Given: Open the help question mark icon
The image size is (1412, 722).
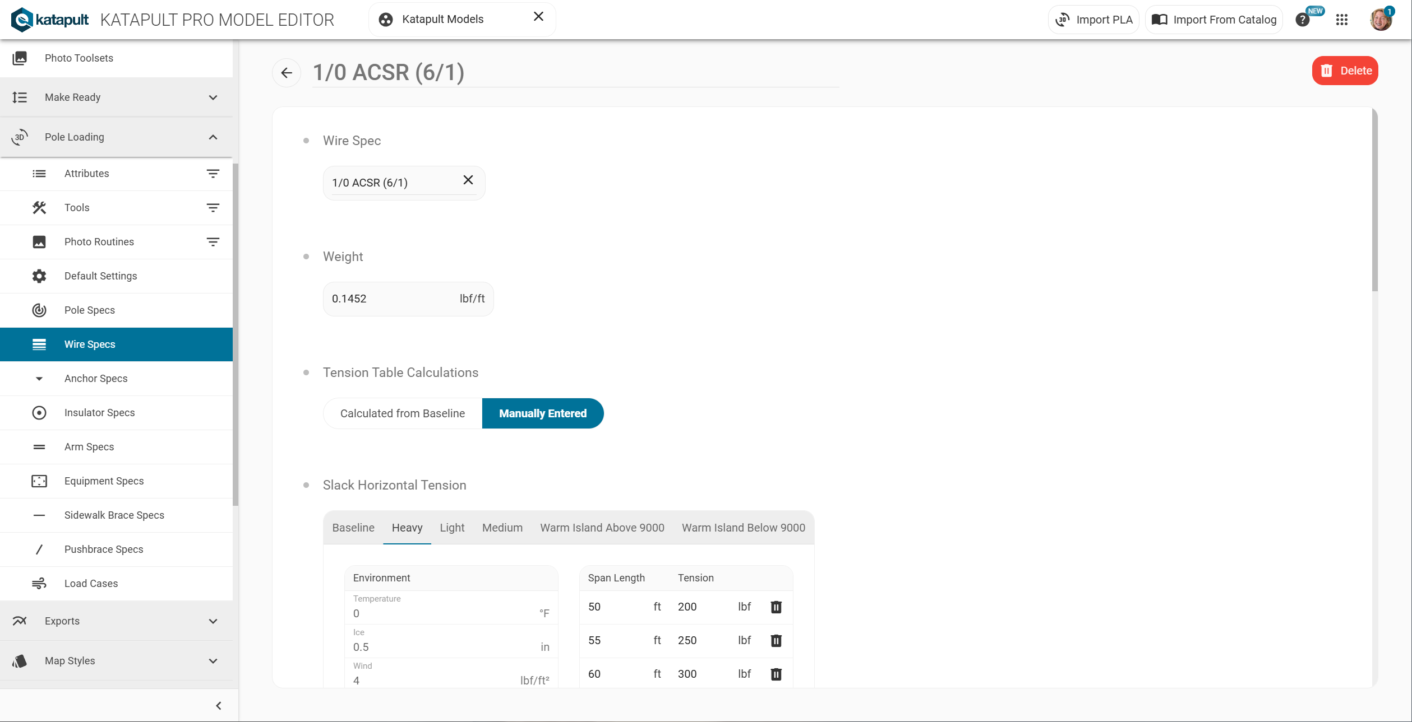Looking at the screenshot, I should [x=1302, y=20].
